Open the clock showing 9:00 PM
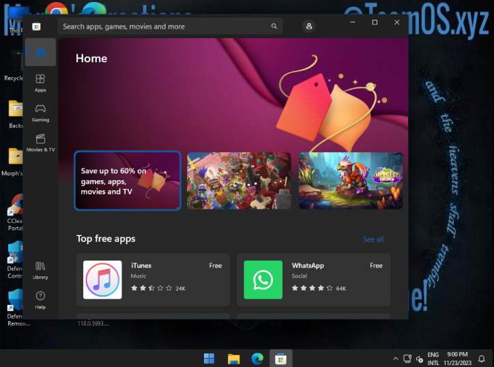Image resolution: width=494 pixels, height=367 pixels. coord(457,359)
